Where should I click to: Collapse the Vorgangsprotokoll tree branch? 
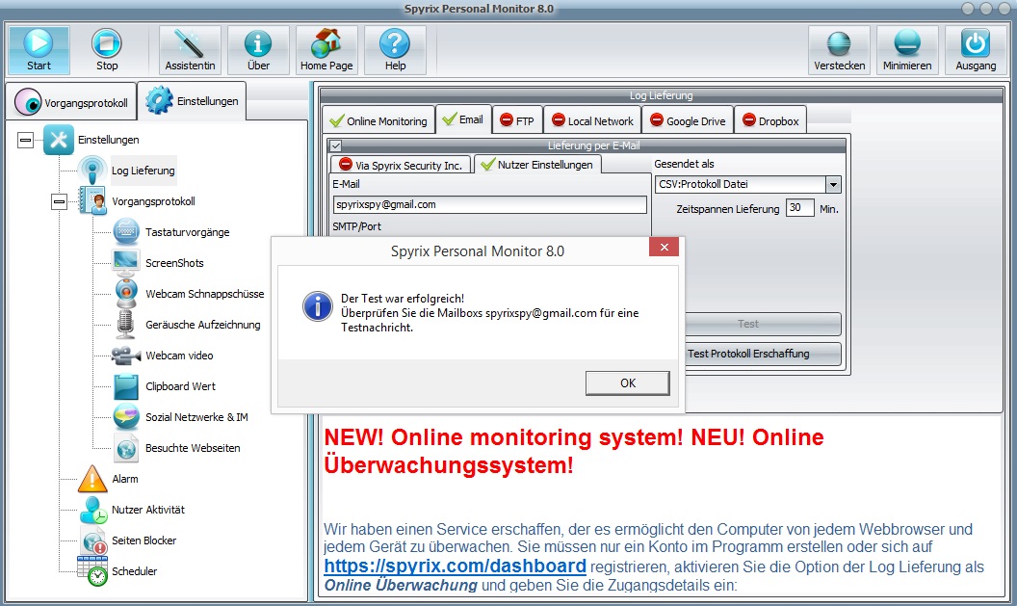pyautogui.click(x=59, y=201)
